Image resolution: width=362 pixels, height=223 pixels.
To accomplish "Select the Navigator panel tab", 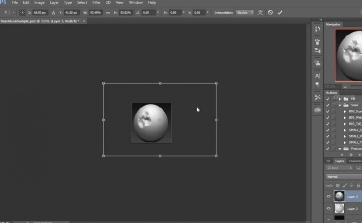I will click(333, 24).
